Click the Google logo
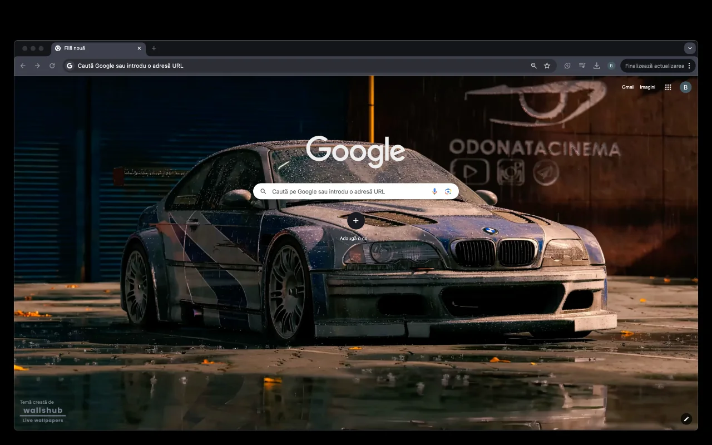The image size is (712, 445). (356, 151)
